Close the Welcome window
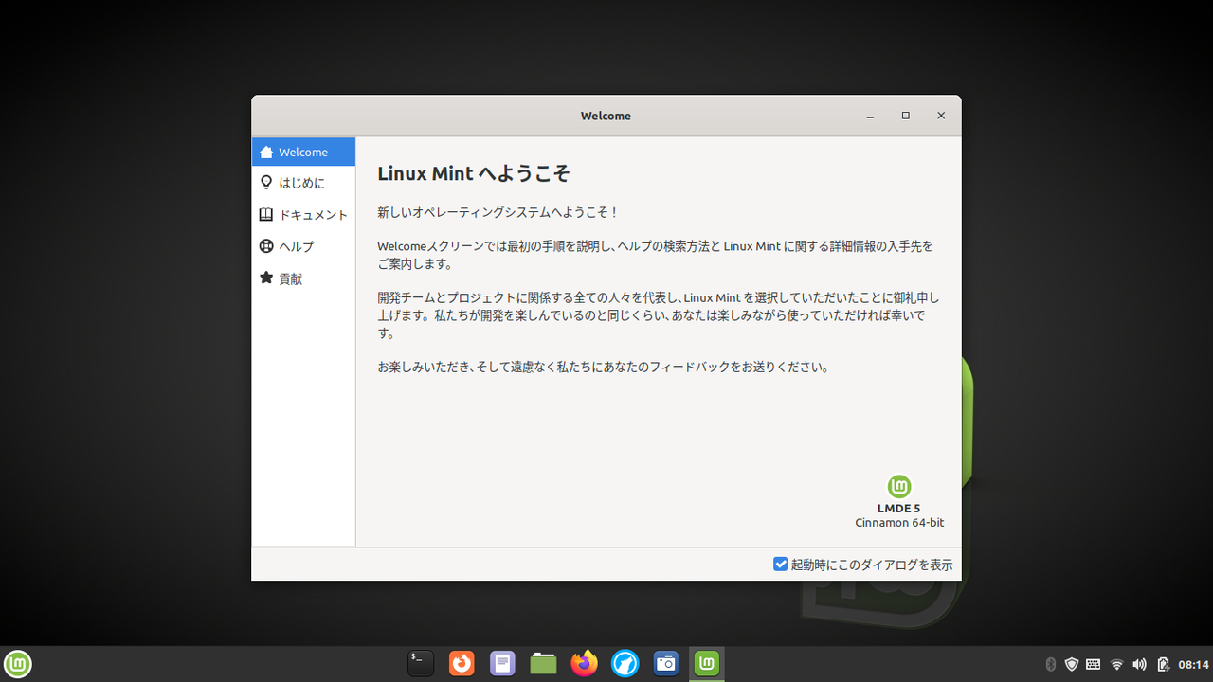This screenshot has width=1213, height=682. point(941,116)
